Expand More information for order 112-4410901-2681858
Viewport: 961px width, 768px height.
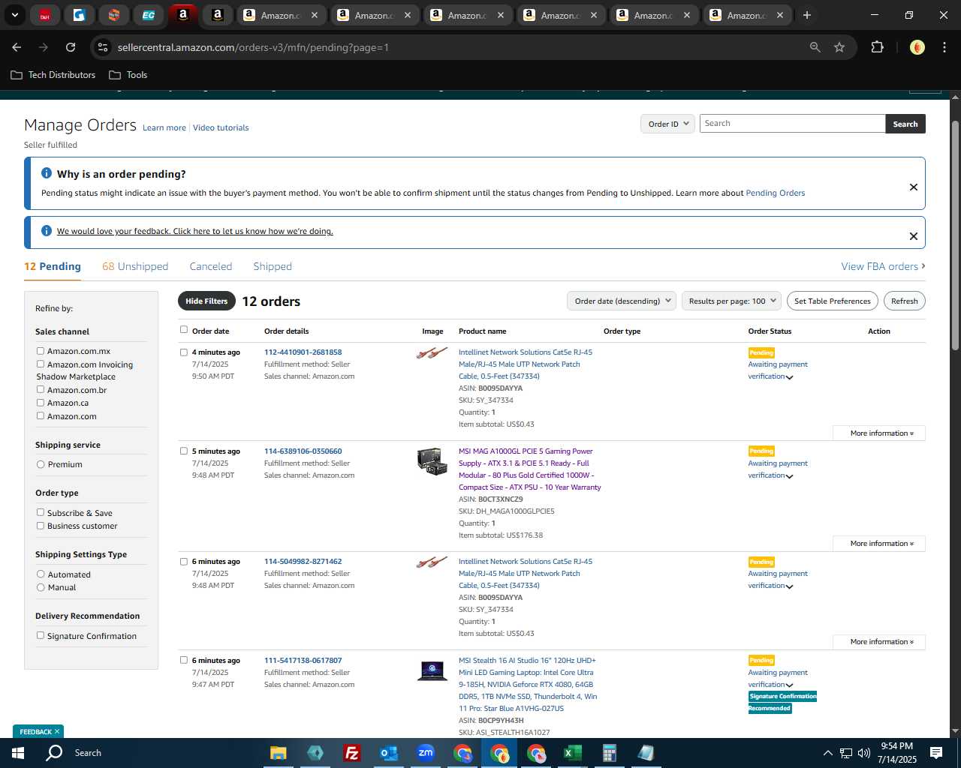click(x=878, y=433)
